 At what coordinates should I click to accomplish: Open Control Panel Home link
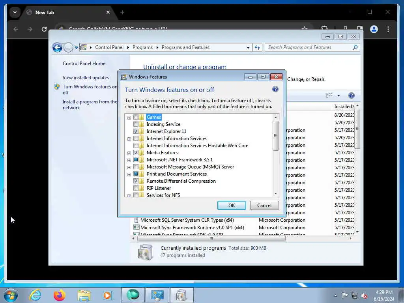pos(84,64)
